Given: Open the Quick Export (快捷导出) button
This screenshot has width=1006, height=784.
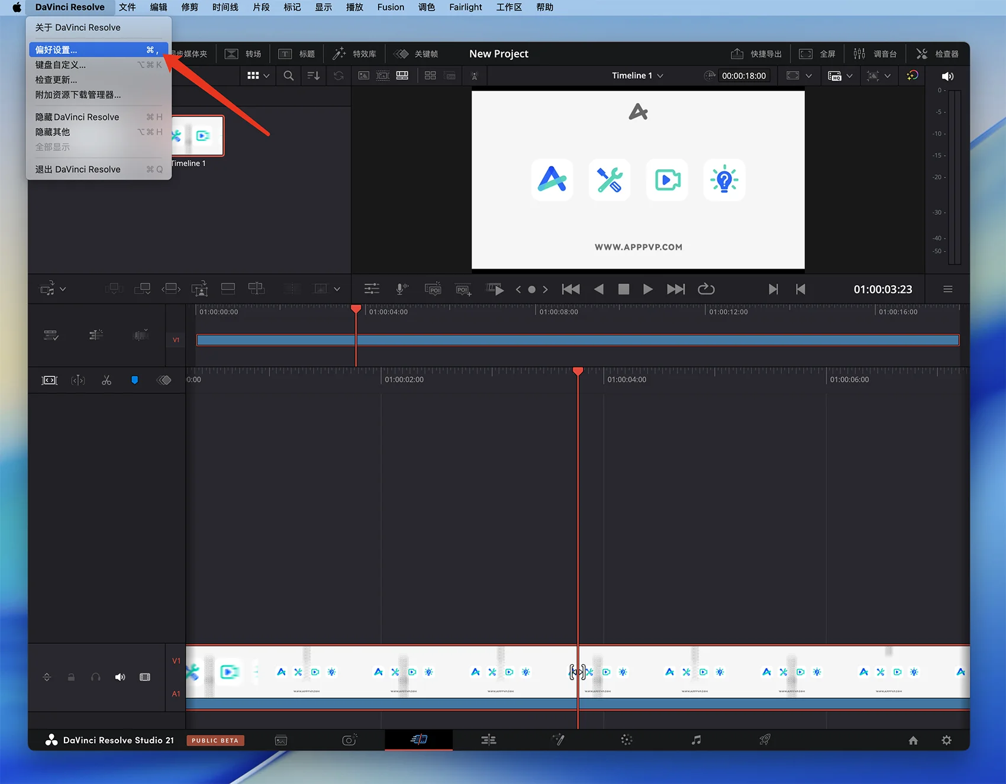Looking at the screenshot, I should [756, 54].
